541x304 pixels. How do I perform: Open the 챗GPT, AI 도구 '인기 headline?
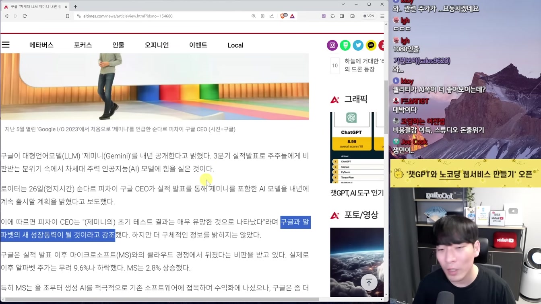point(357,193)
